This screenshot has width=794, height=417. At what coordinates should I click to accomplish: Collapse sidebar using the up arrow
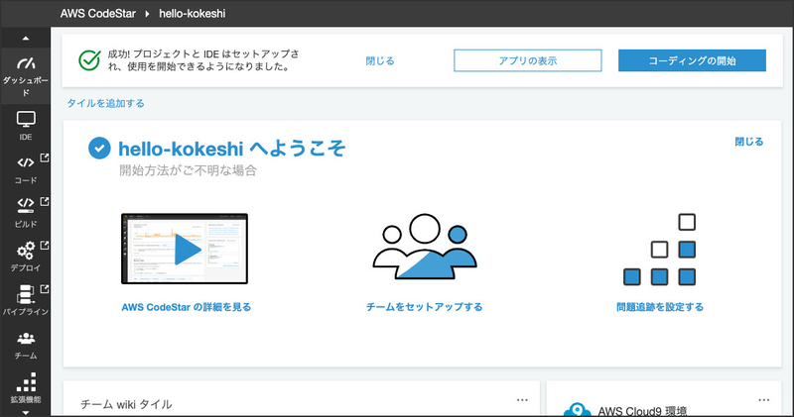tap(26, 38)
